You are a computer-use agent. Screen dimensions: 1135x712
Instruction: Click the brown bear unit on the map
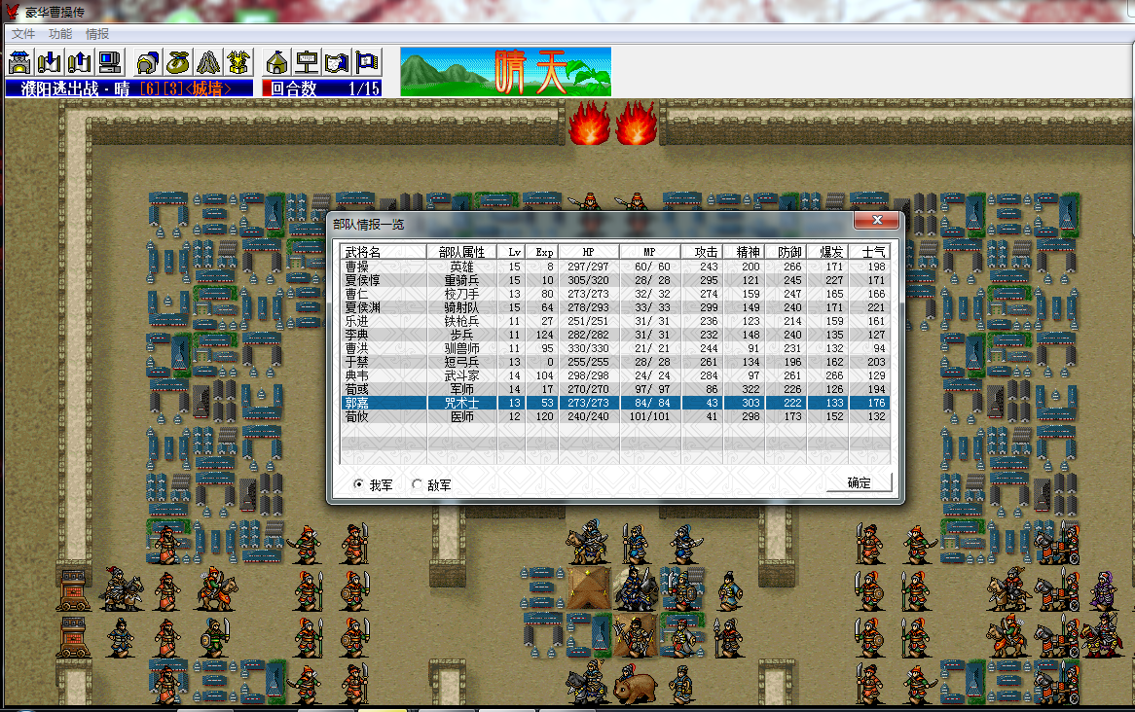(635, 685)
